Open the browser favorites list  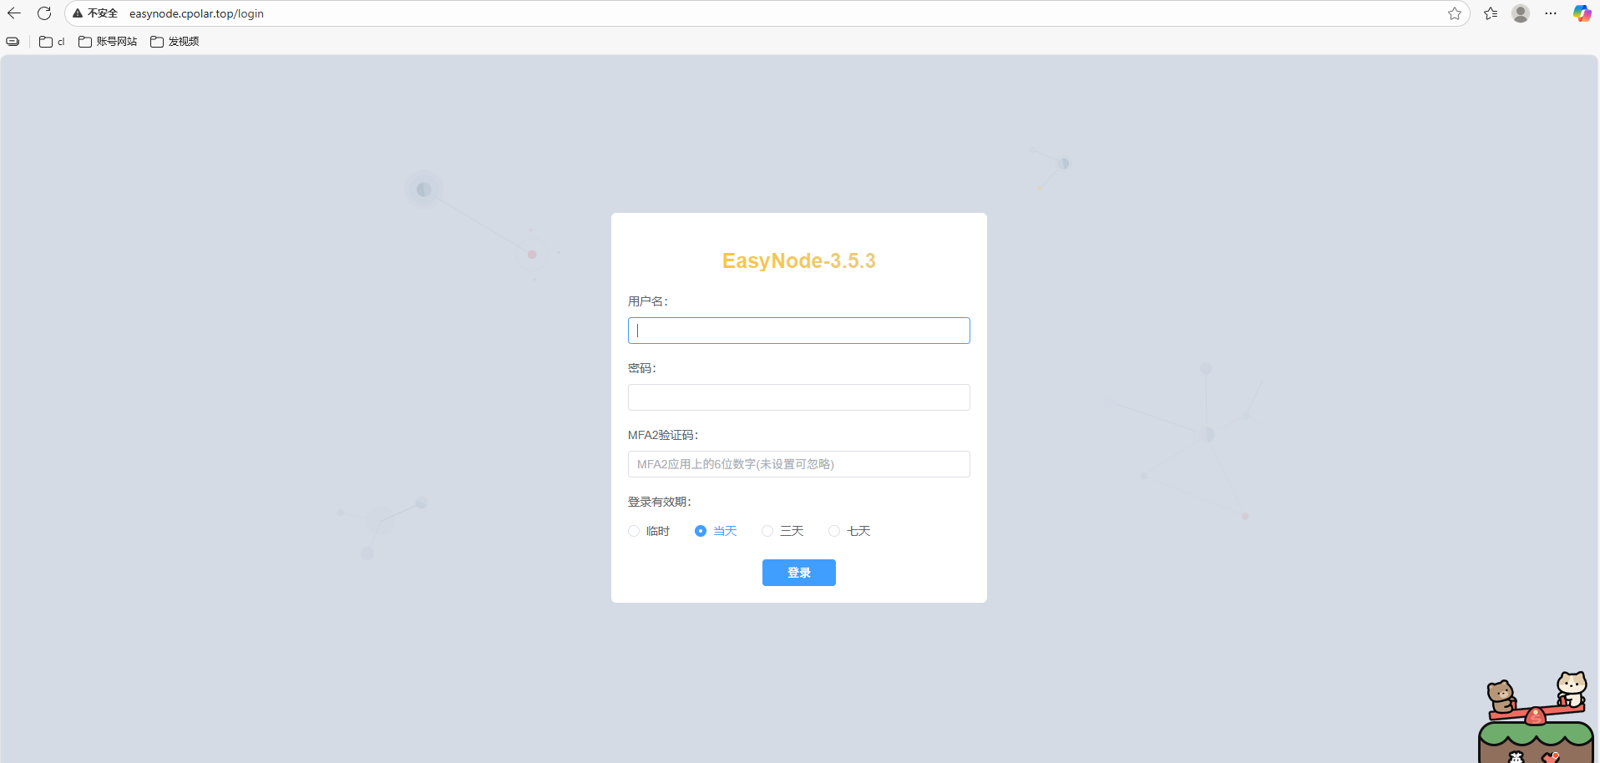coord(1491,13)
